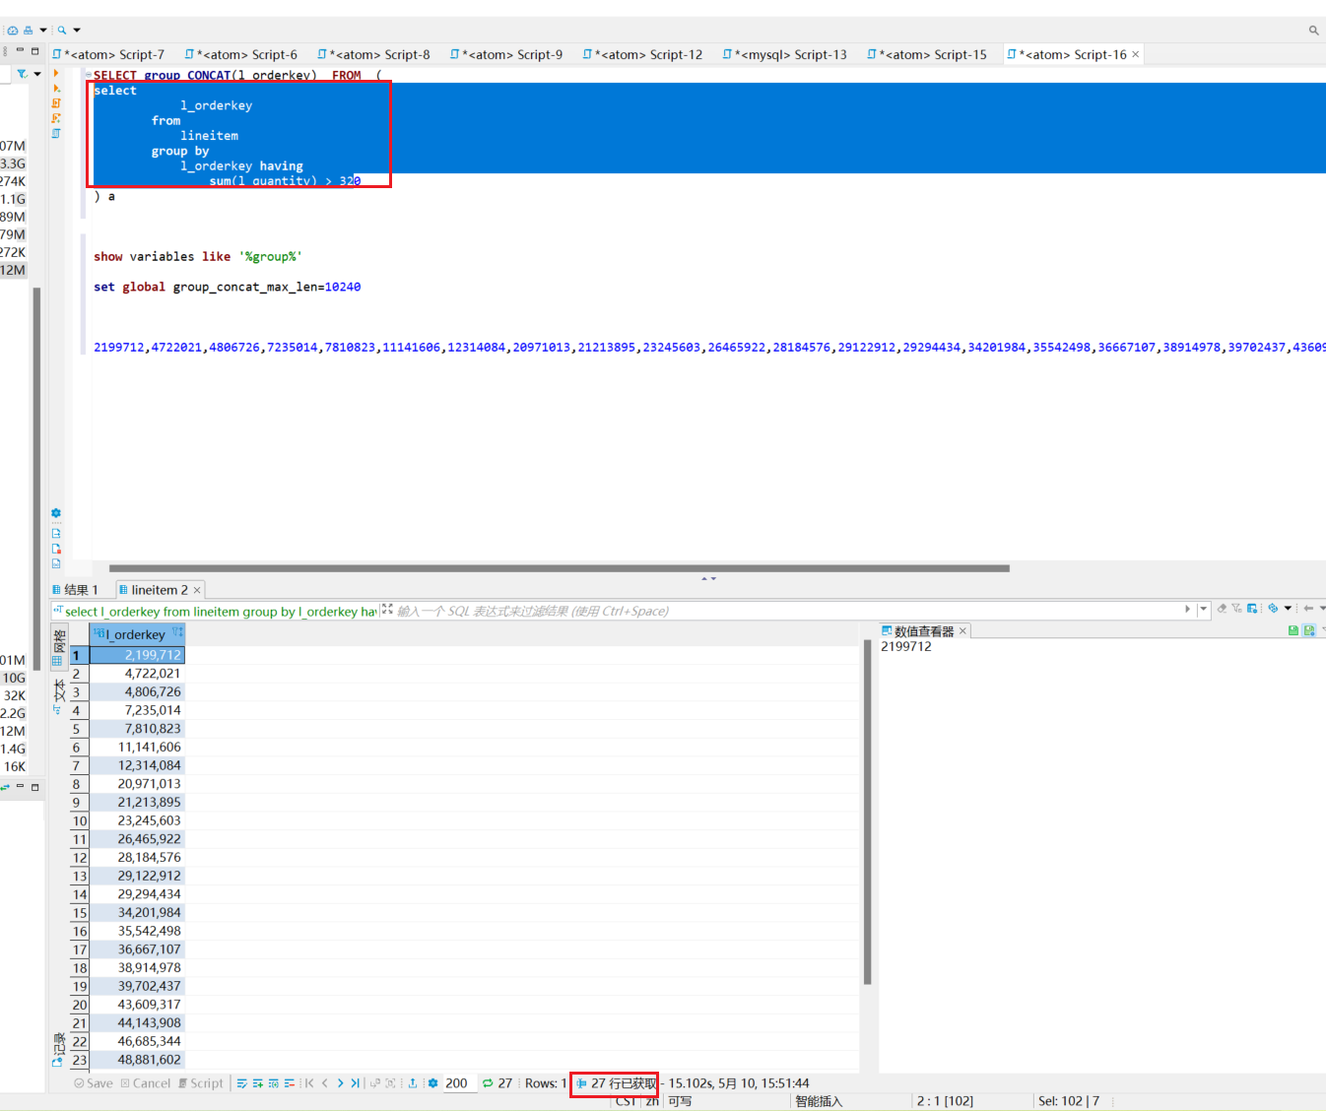
Task: Click the results grid vertical scrollbar
Action: (867, 811)
